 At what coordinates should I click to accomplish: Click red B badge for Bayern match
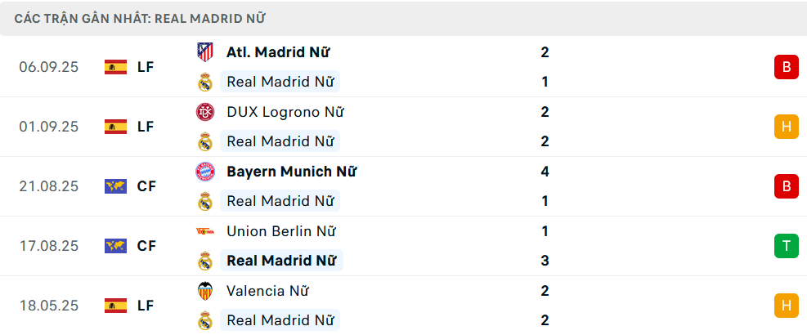(786, 186)
